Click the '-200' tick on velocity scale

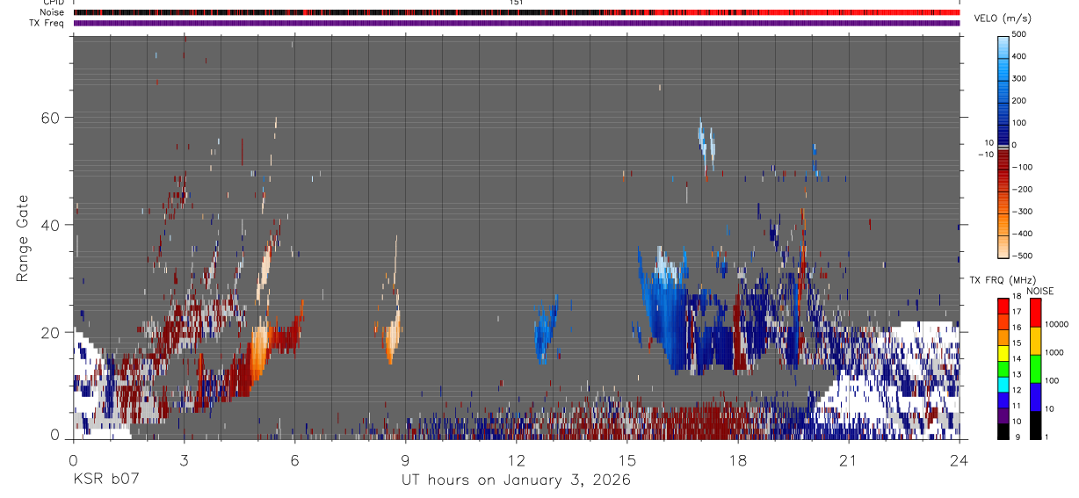(1020, 189)
